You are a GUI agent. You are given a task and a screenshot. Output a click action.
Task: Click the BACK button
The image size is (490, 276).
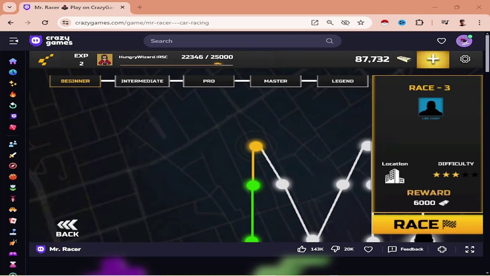pos(67,228)
